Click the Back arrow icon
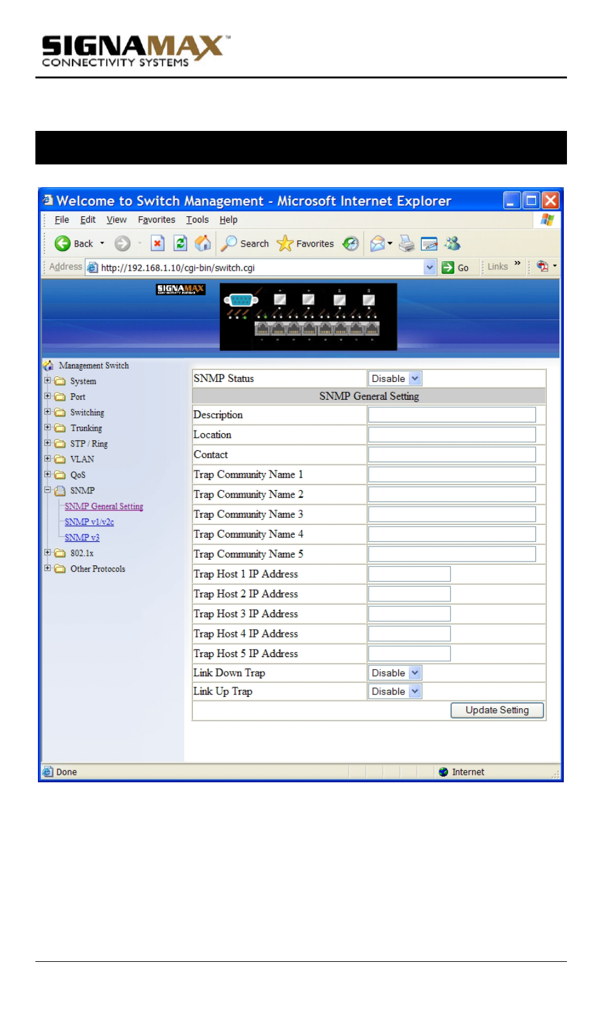Image resolution: width=603 pixels, height=1015 pixels. click(63, 243)
